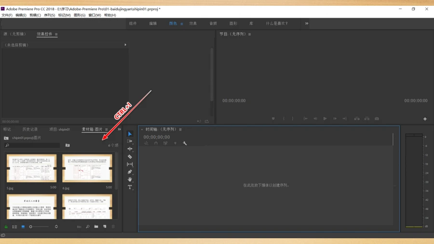This screenshot has height=244, width=434.
Task: Switch to the 音频 workspace
Action: [x=213, y=24]
